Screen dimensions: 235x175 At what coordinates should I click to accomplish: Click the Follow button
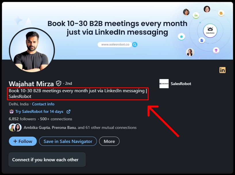[x=23, y=141]
